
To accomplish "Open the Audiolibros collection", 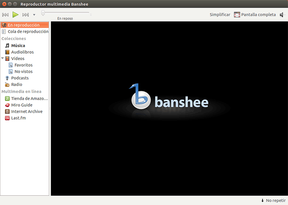I will 22,52.
